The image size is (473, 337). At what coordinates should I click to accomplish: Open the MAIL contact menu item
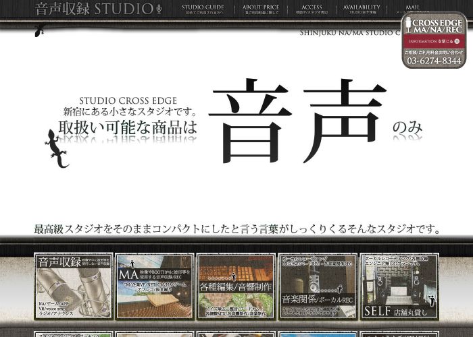tap(412, 9)
